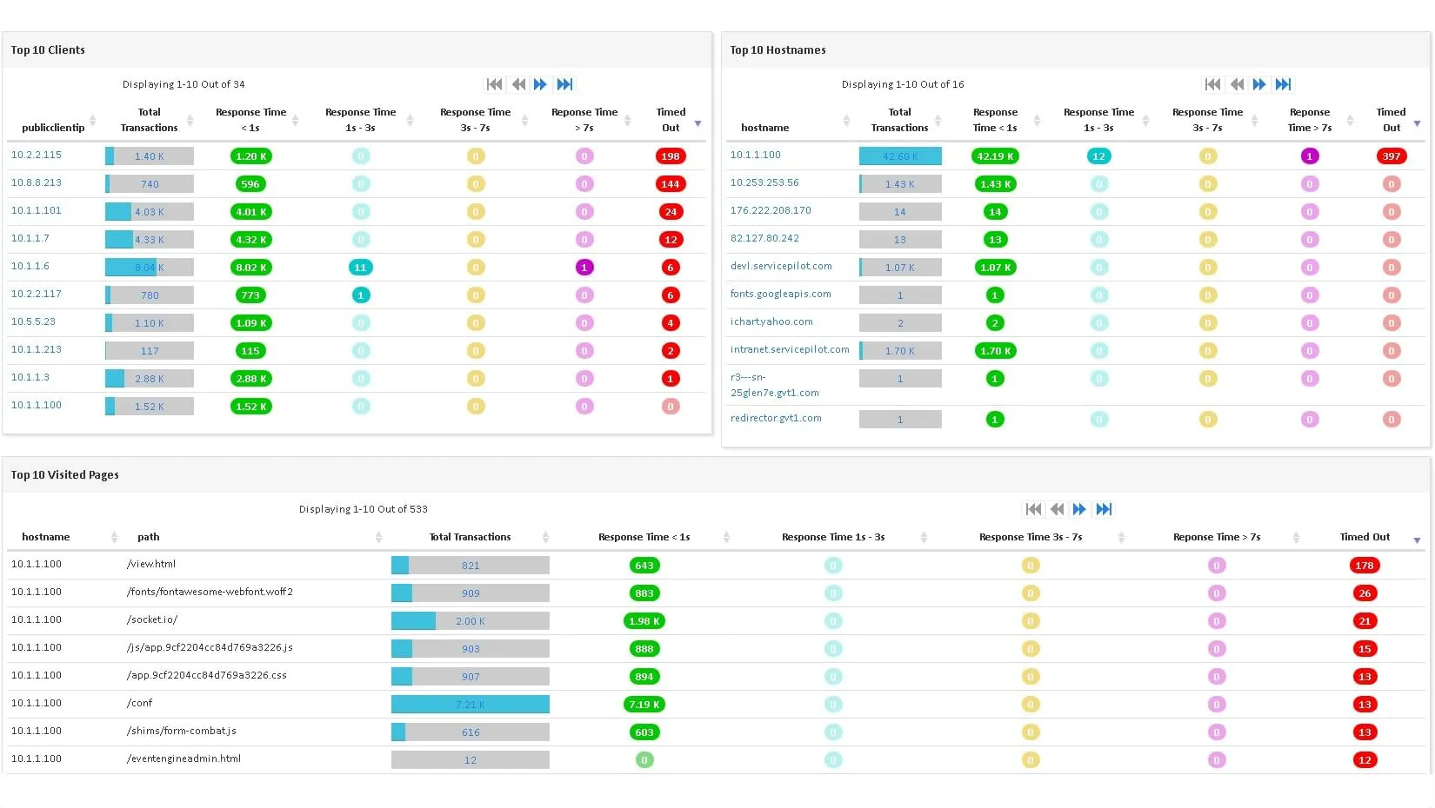
Task: Sort clients table by Timed Out arrow
Action: tap(697, 123)
